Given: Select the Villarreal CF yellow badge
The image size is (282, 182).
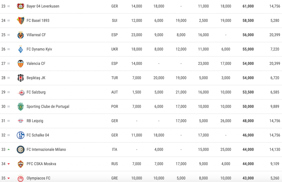Looking at the screenshot, I should (20, 35).
